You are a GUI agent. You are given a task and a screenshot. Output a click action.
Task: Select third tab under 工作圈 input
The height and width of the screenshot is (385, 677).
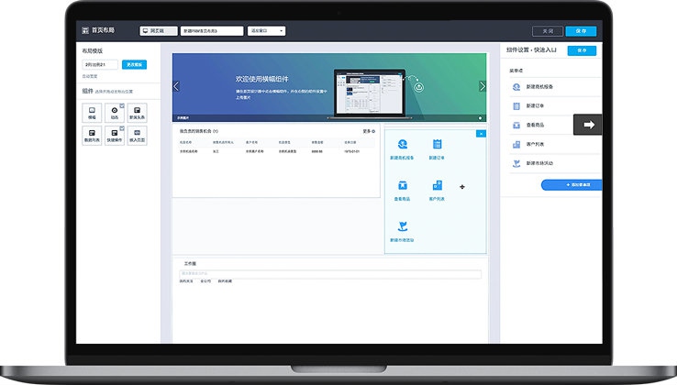point(225,281)
